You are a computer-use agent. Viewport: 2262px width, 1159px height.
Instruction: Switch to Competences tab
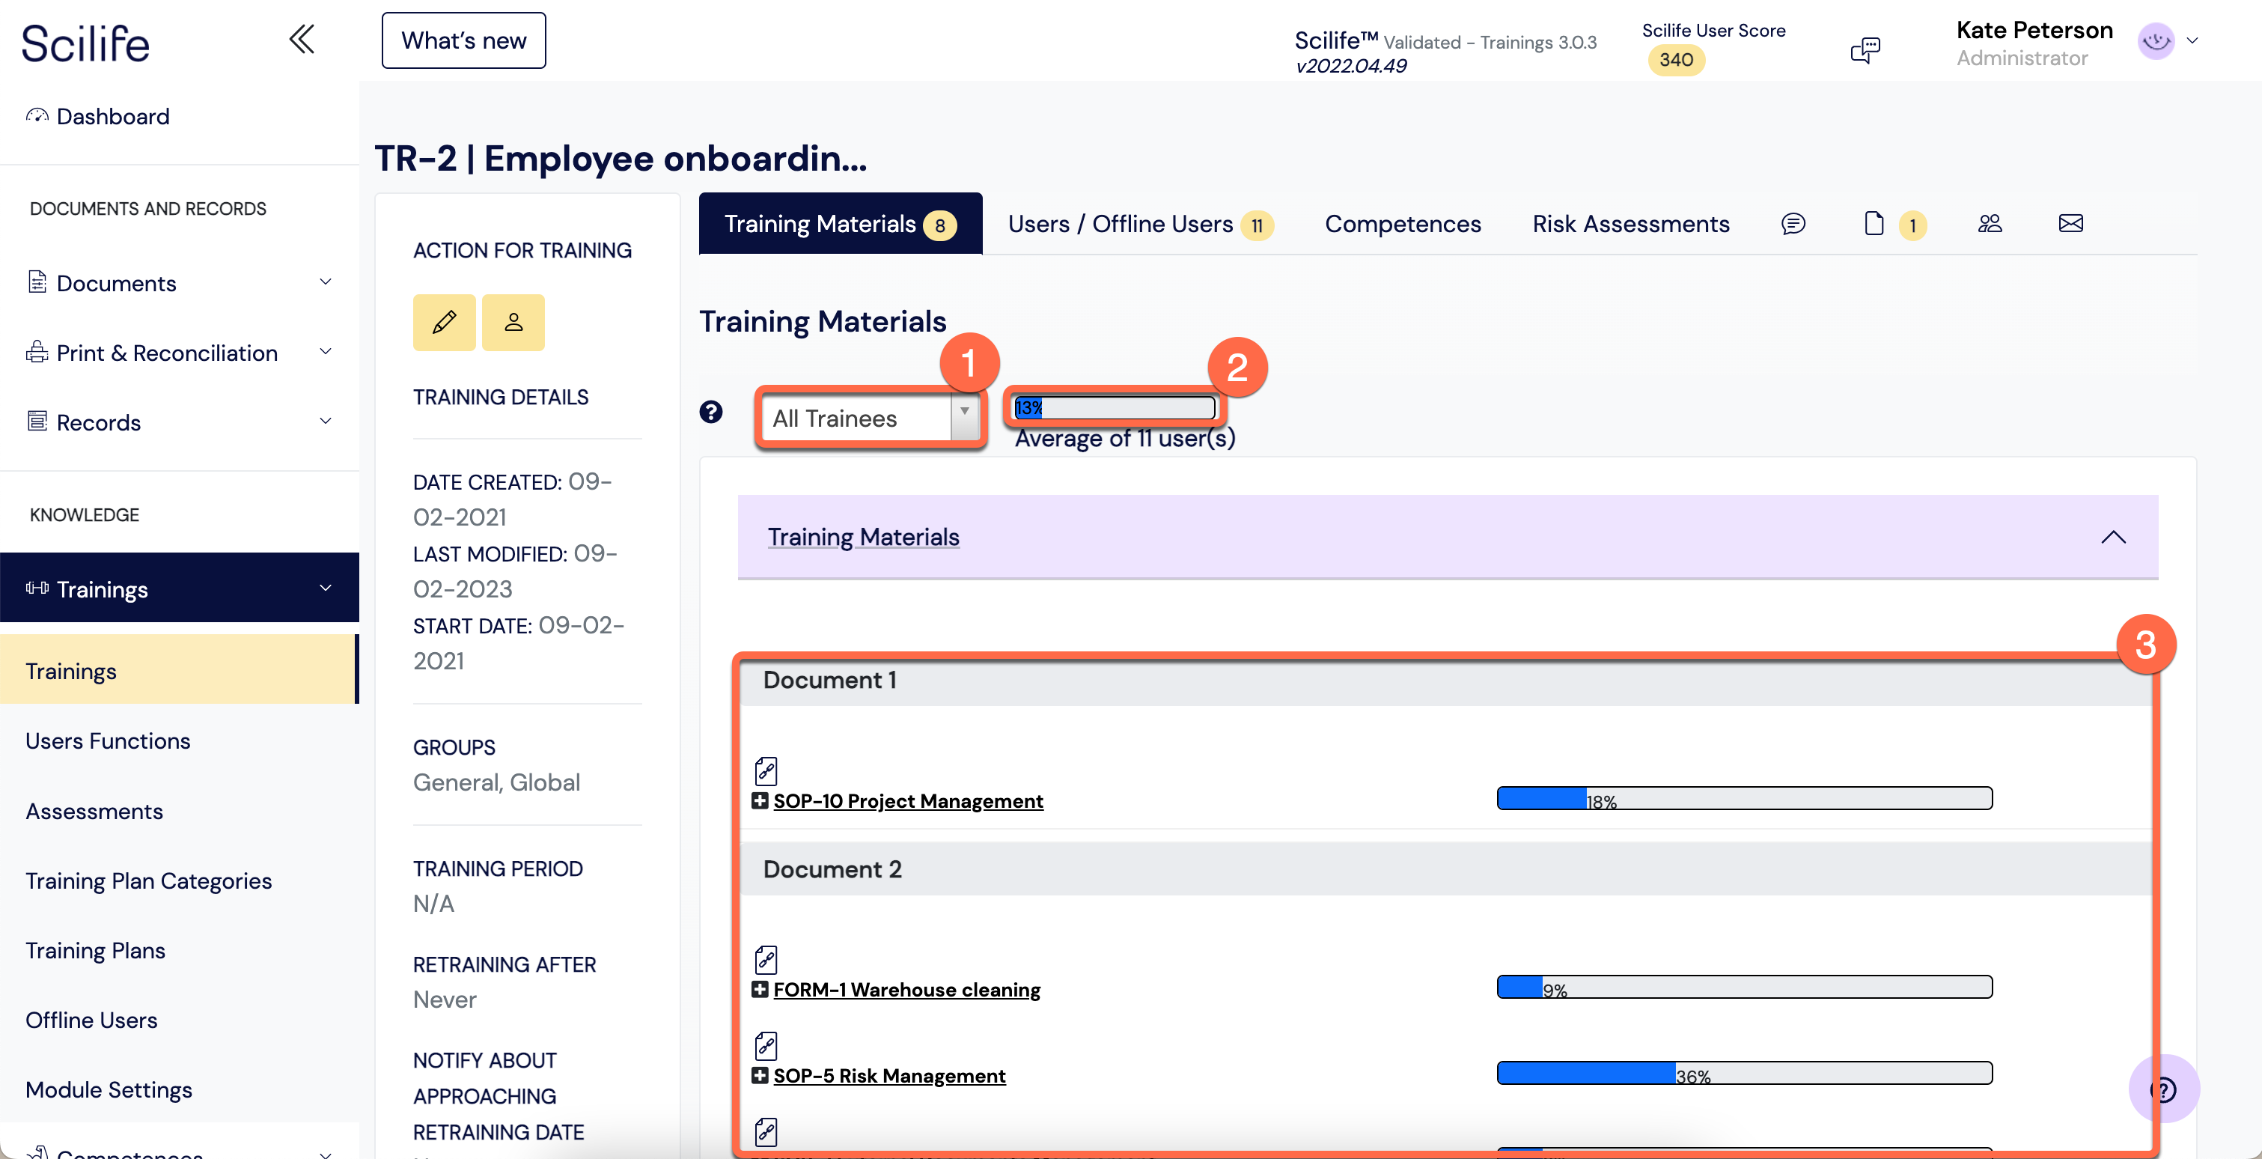tap(1402, 224)
